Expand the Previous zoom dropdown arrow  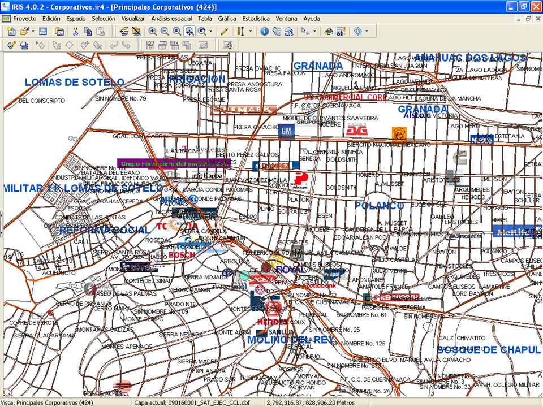coord(210,32)
